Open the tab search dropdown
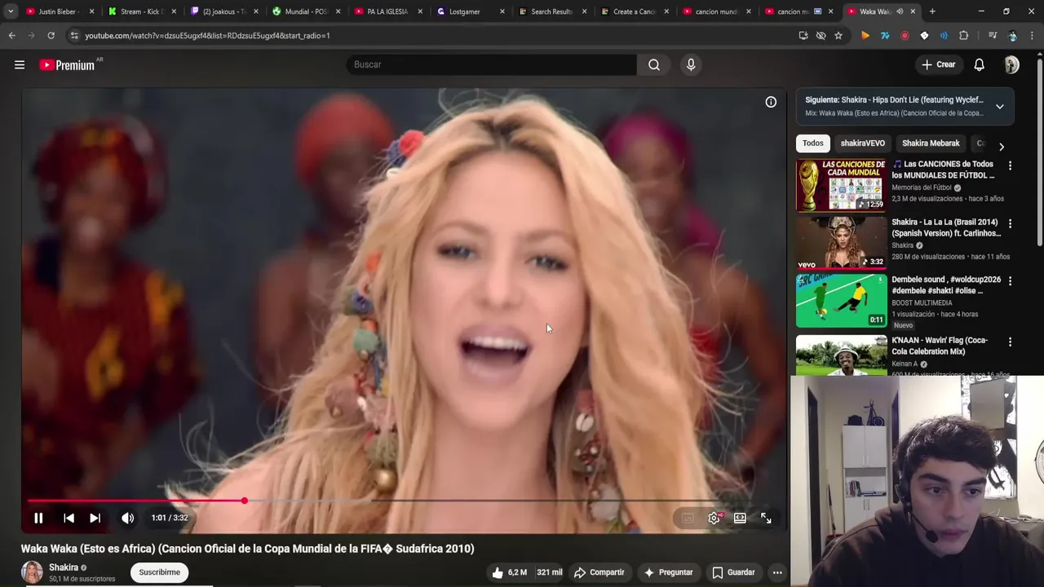This screenshot has height=587, width=1044. [11, 11]
